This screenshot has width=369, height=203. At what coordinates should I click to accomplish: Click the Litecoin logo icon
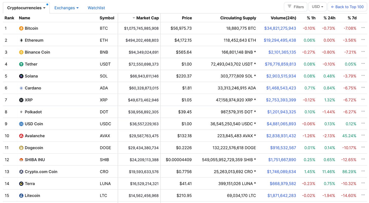point(21,195)
